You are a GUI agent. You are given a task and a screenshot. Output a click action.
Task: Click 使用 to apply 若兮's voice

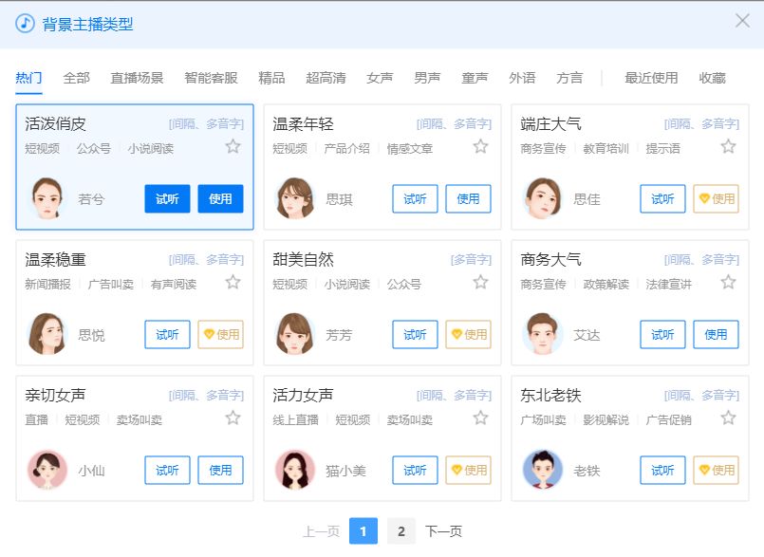(x=220, y=198)
